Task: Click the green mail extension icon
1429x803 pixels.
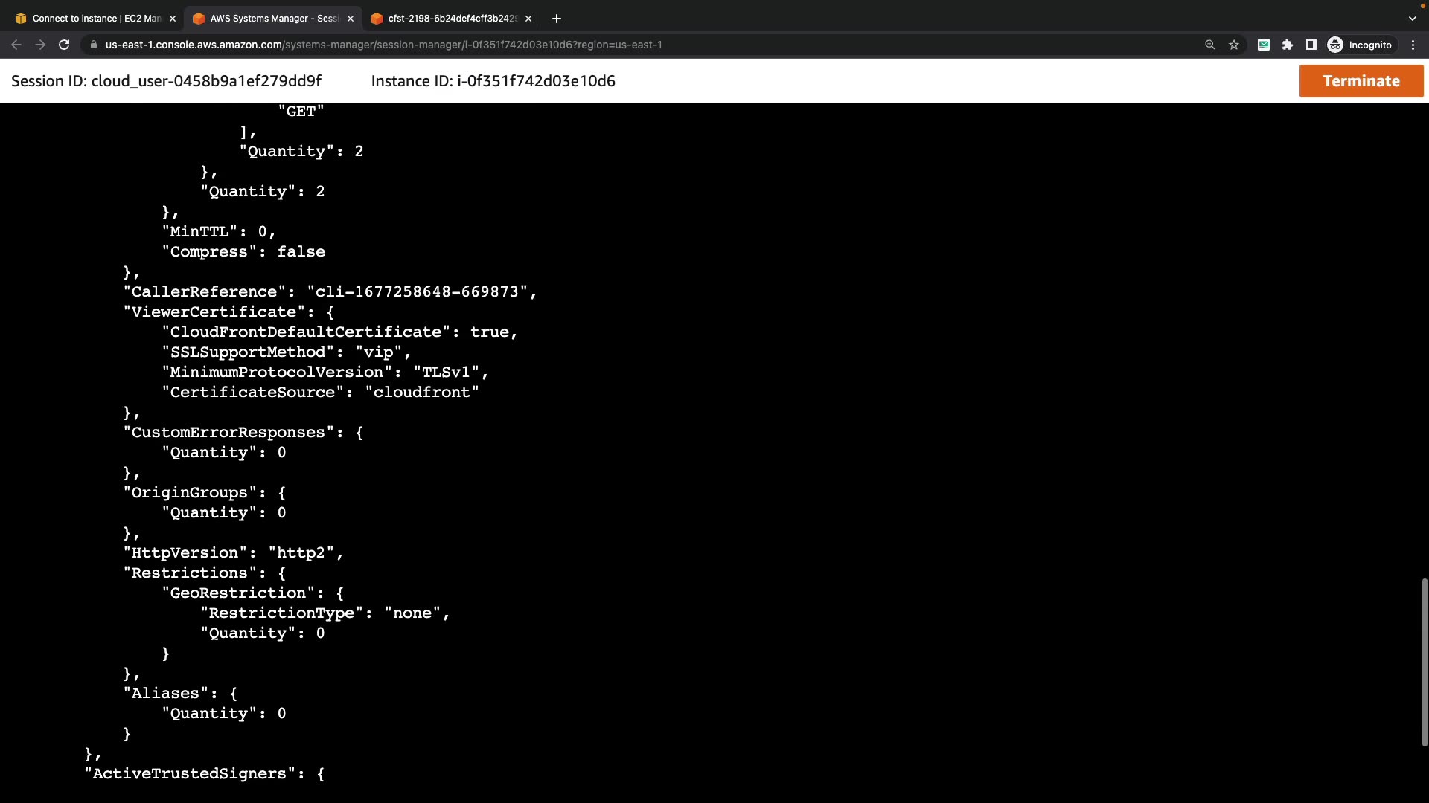Action: (1264, 45)
